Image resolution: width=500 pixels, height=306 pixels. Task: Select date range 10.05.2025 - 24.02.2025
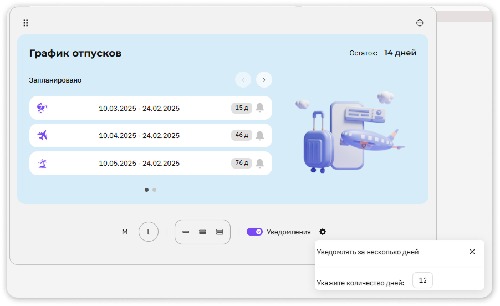point(139,163)
